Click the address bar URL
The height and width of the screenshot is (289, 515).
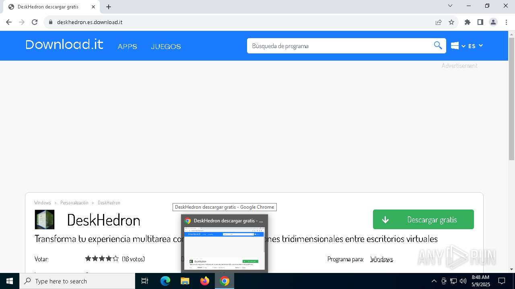pyautogui.click(x=90, y=22)
